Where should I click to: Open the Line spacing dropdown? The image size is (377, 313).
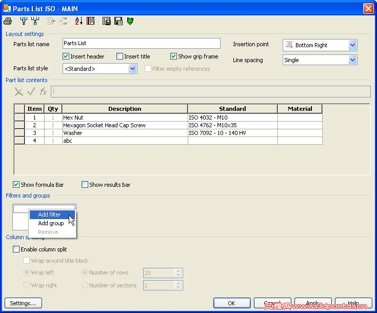[352, 60]
